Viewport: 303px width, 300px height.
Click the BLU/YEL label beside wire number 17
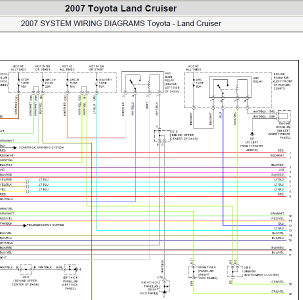tap(278, 252)
